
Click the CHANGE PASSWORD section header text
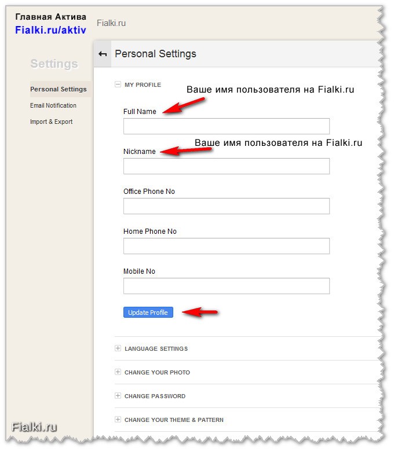point(155,396)
